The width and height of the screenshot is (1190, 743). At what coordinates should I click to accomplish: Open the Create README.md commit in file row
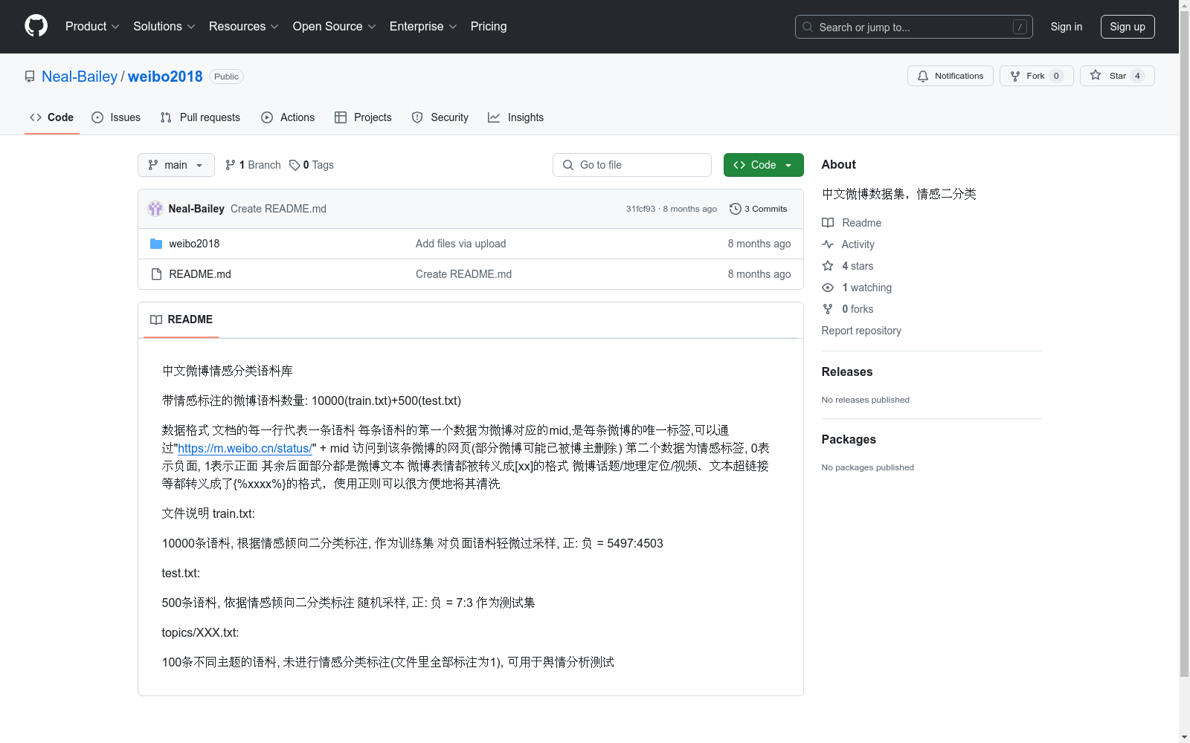[x=463, y=274]
